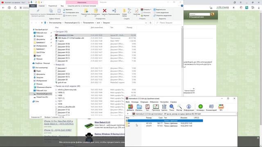Click Explorer ribbon Copy to (Копировать в) icon
262x147 pixels.
pyautogui.click(x=95, y=11)
